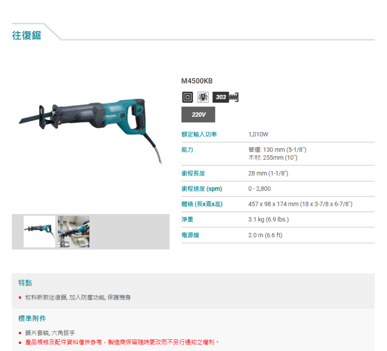Click the 衝程長度 stroke length label

[x=193, y=173]
